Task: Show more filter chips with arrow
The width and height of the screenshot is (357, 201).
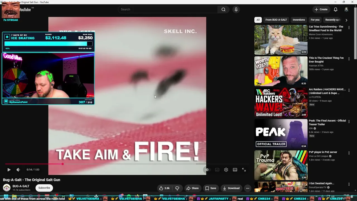Action: click(x=346, y=20)
